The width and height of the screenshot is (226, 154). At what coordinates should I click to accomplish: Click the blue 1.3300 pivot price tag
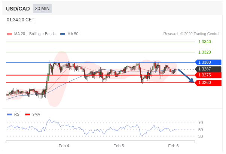[208, 62]
